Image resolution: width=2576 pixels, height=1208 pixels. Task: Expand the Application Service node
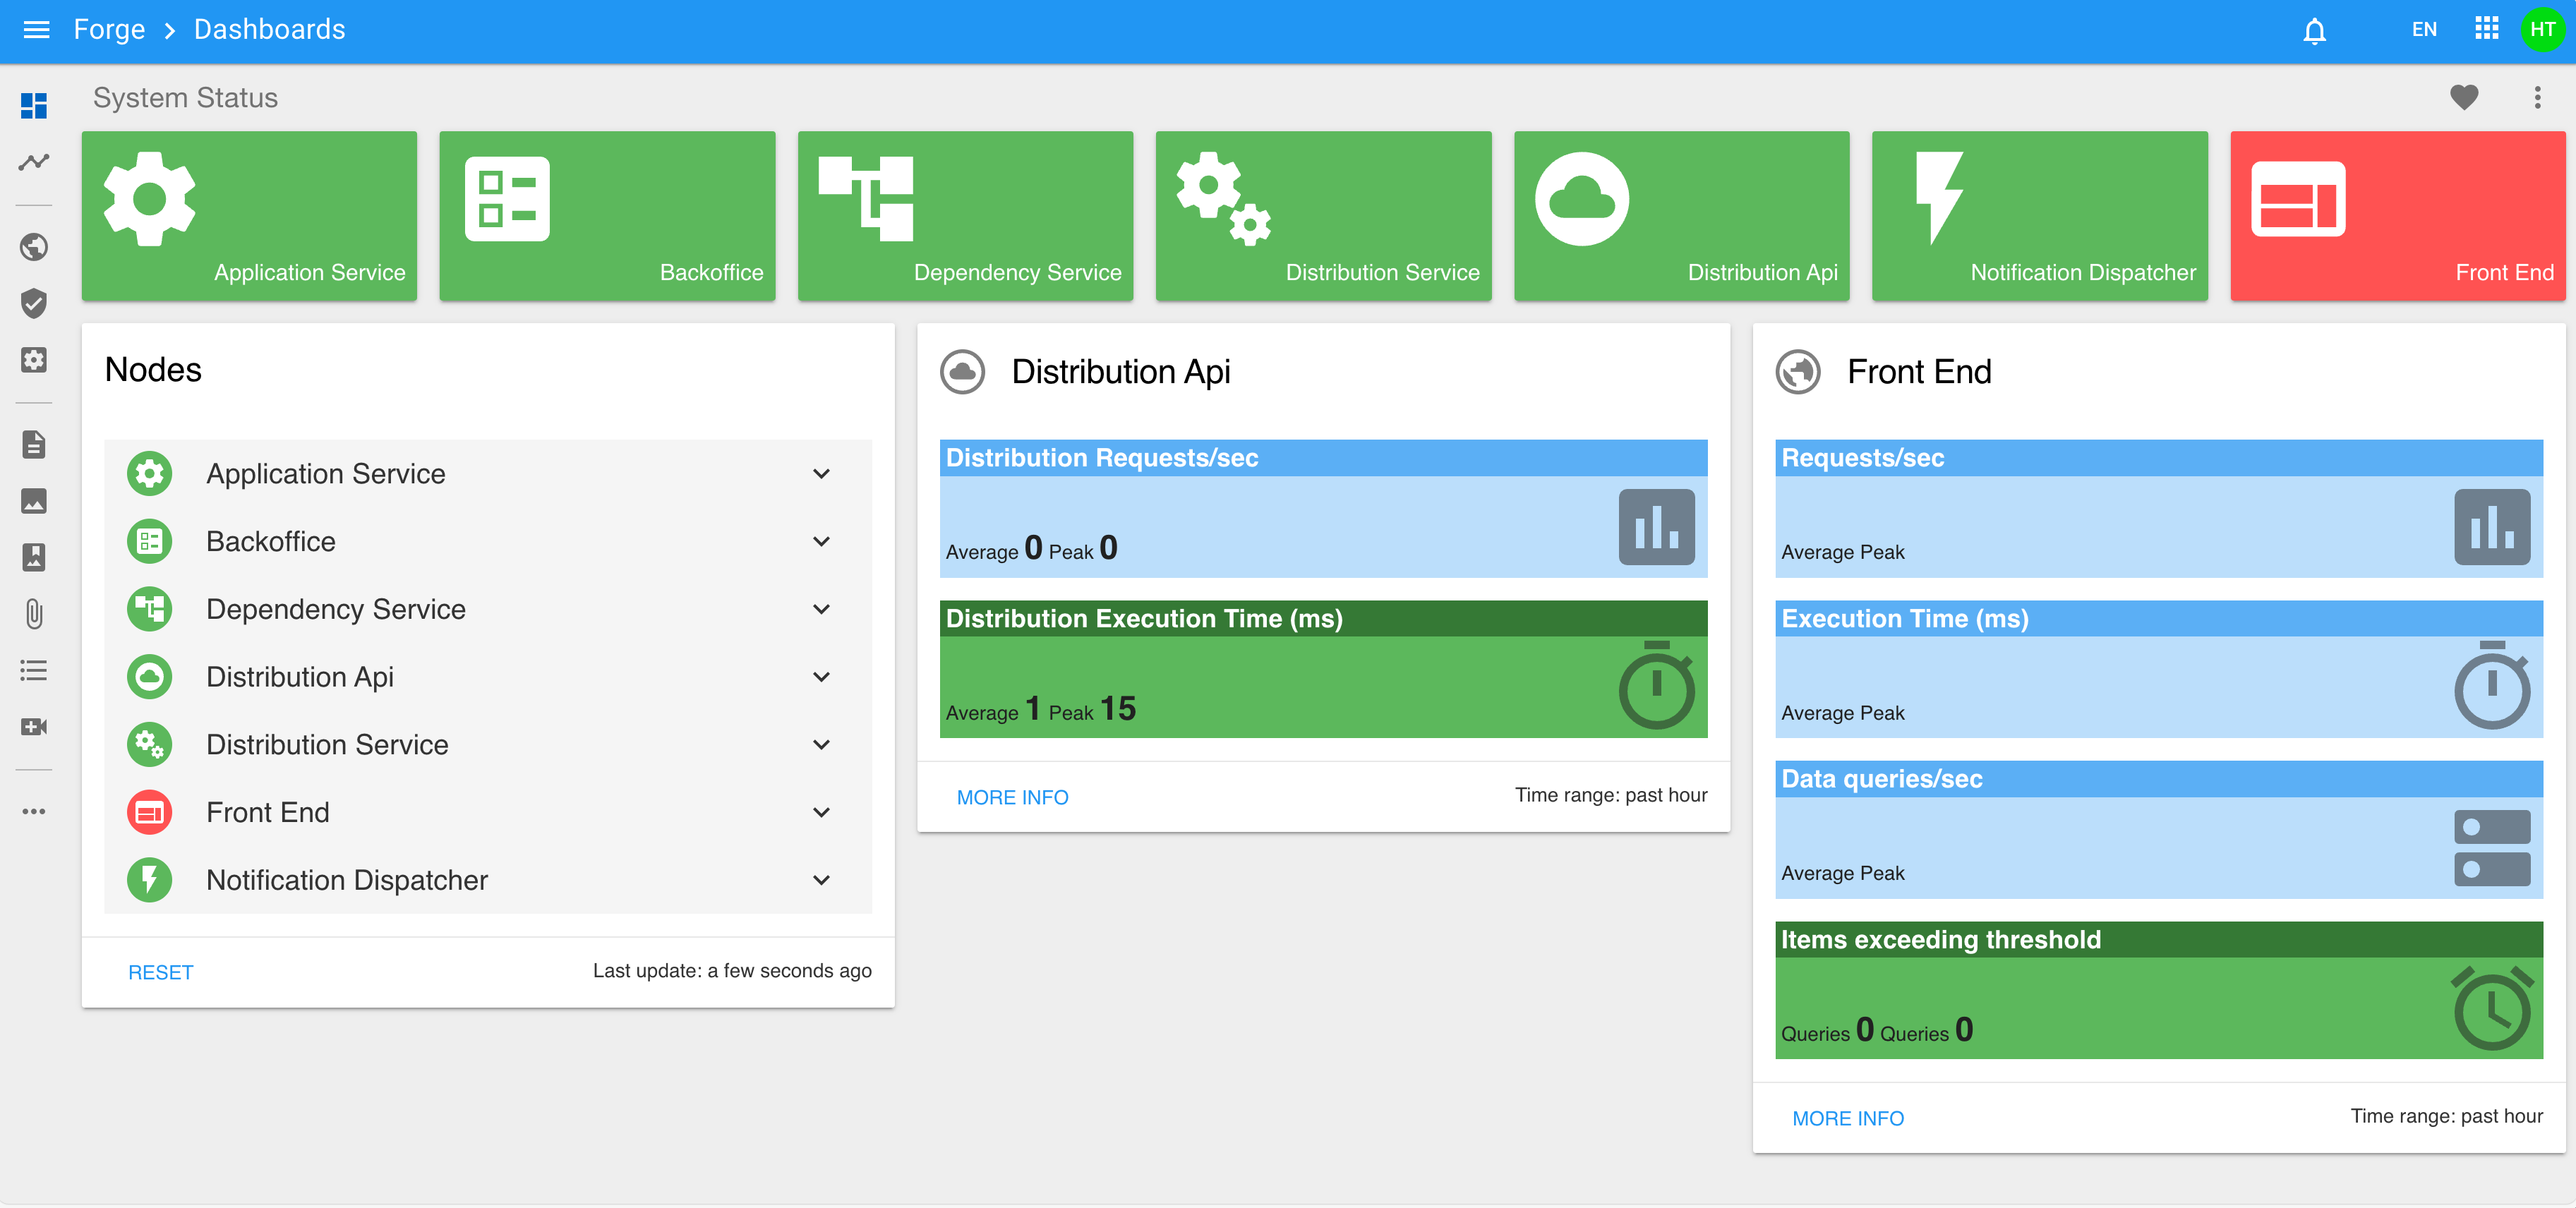coord(821,474)
